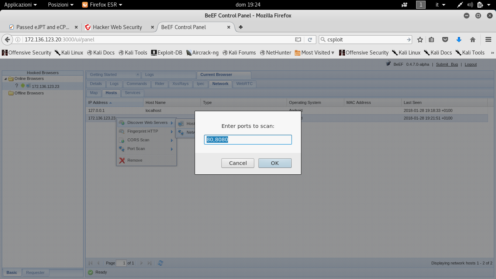
Task: Switch to Requester tab in sidebar
Action: [36, 272]
